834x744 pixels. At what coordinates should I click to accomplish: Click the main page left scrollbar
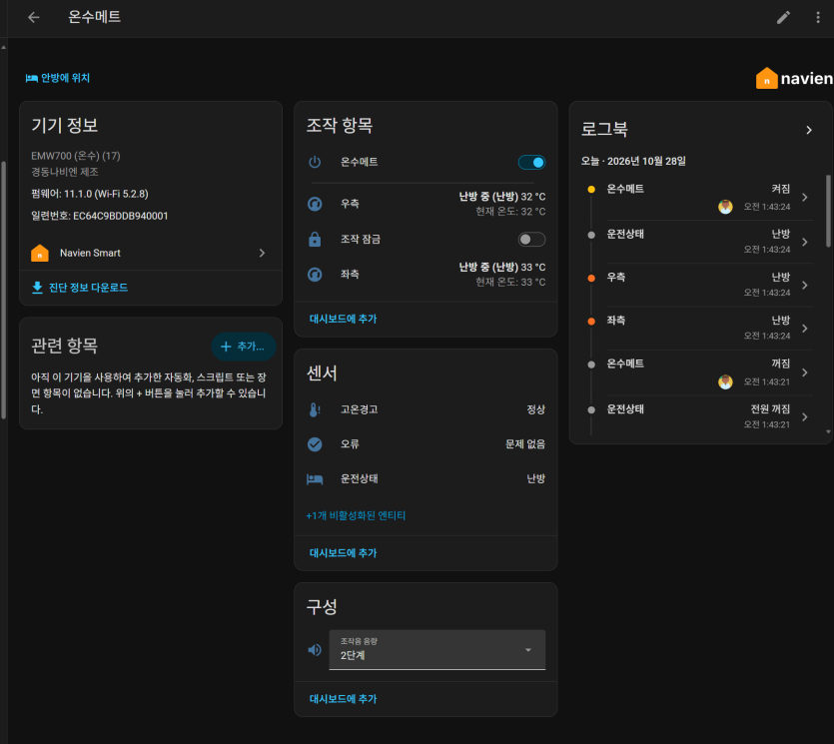[3, 290]
